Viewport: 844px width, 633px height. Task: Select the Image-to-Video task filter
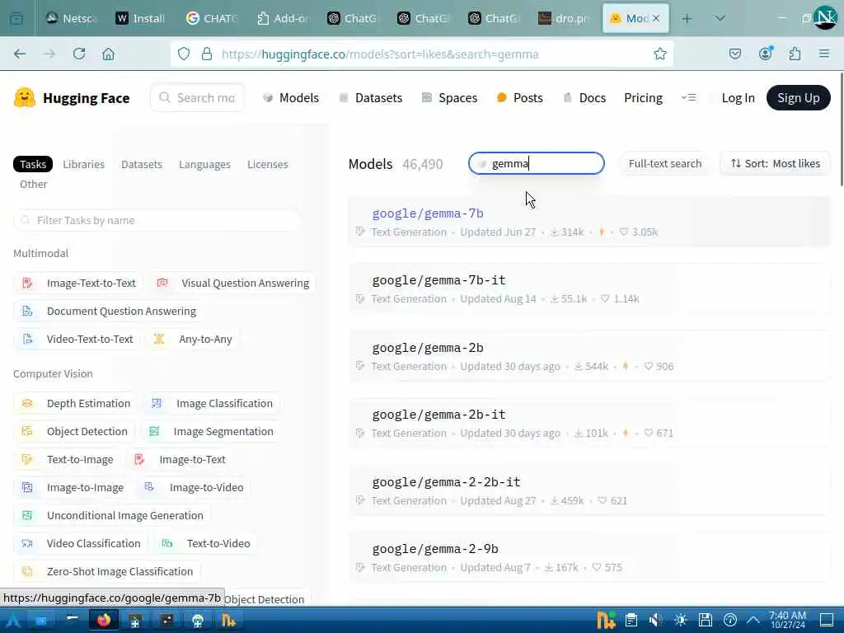point(194,488)
